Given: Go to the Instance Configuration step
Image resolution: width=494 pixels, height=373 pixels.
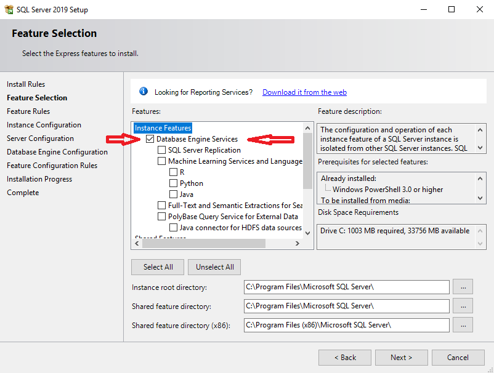Looking at the screenshot, I should (44, 125).
